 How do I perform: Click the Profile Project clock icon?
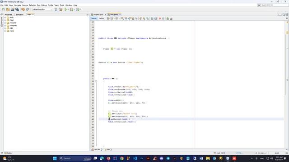pyautogui.click(x=78, y=9)
